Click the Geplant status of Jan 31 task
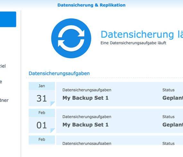 173,98
